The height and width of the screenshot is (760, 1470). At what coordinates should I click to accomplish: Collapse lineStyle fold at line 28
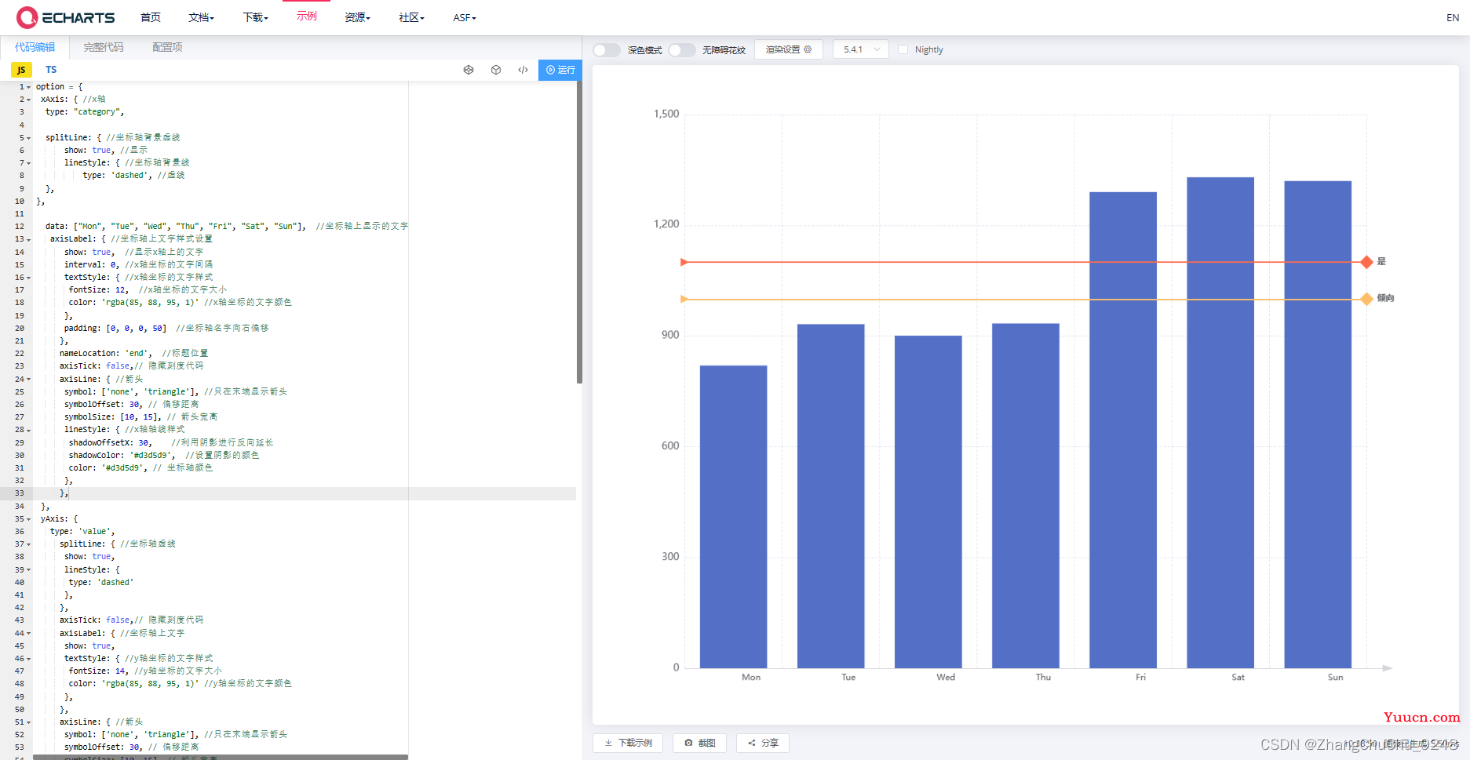click(29, 430)
